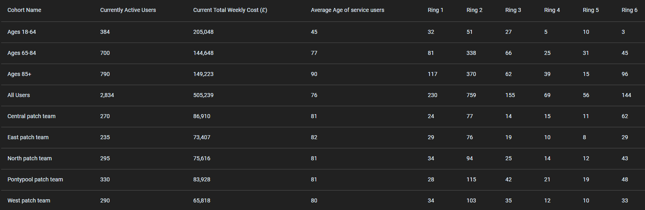Select the East patch team row

click(x=322, y=138)
